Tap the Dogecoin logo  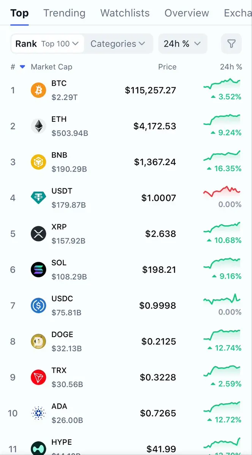[x=38, y=341]
